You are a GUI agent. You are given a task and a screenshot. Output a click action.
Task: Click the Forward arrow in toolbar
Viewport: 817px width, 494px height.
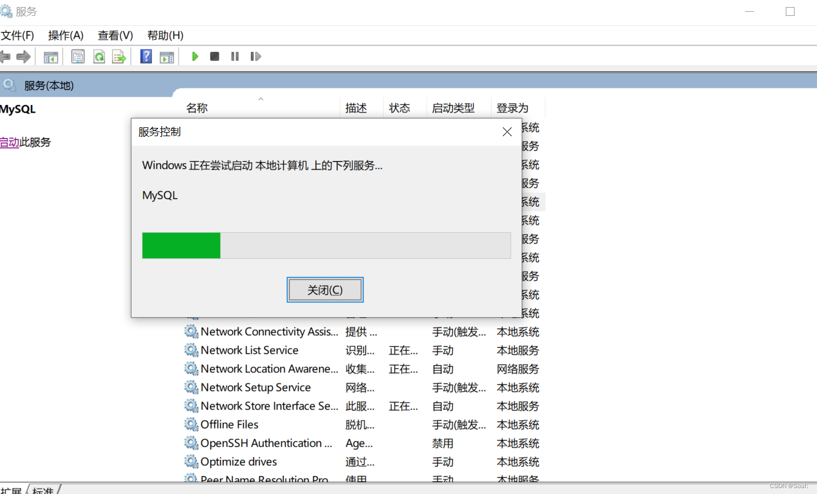coord(24,57)
